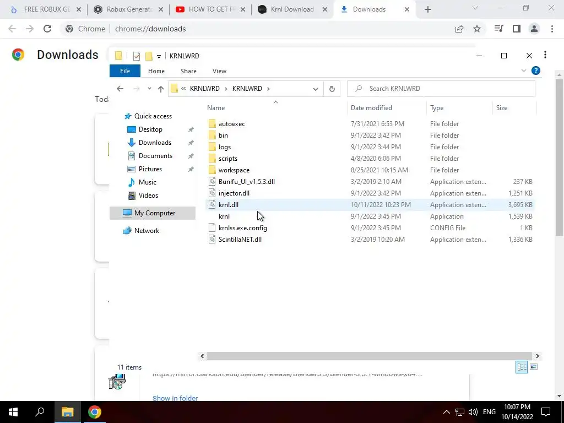
Task: Click the new folder icon in Explorer title bar
Action: 149,56
